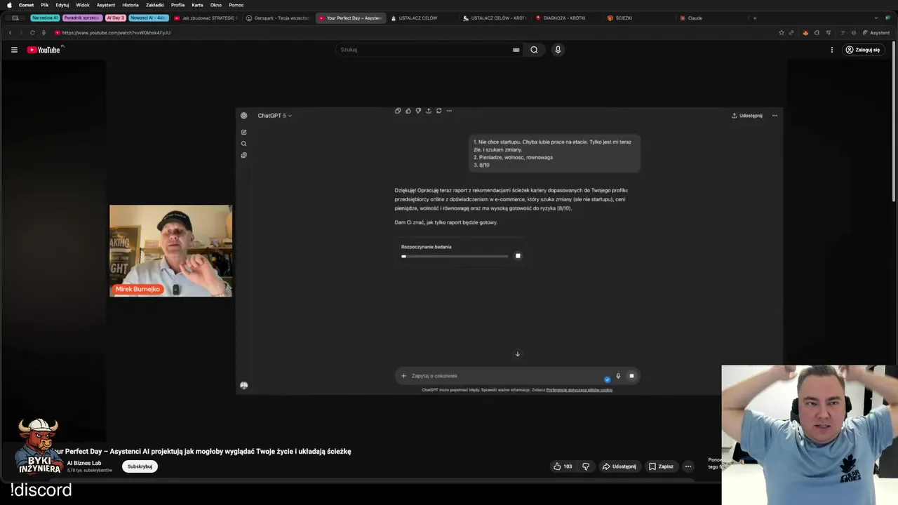This screenshot has height=505, width=898.
Task: Click the blue checkmark badge in composer
Action: click(608, 379)
